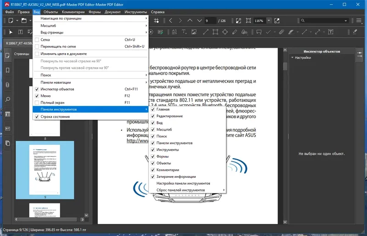Select the eraser tool at toolbar end
The image size is (367, 236).
(355, 32)
